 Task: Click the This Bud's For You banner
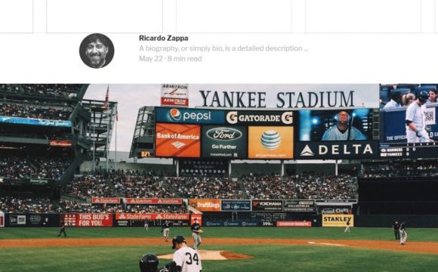87,220
